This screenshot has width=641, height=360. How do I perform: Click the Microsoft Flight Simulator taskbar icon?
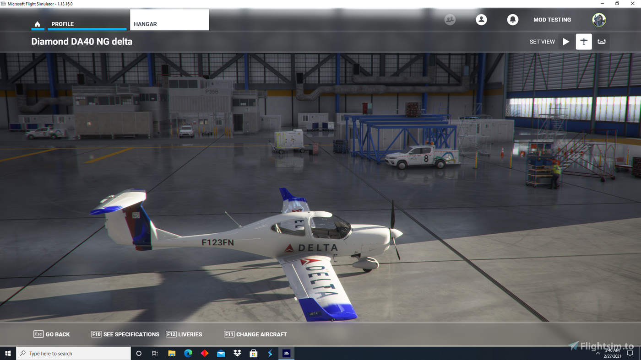(x=286, y=353)
